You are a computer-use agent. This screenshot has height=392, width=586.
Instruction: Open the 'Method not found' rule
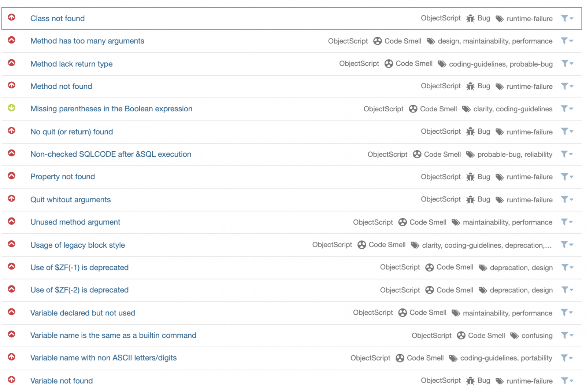(x=61, y=86)
